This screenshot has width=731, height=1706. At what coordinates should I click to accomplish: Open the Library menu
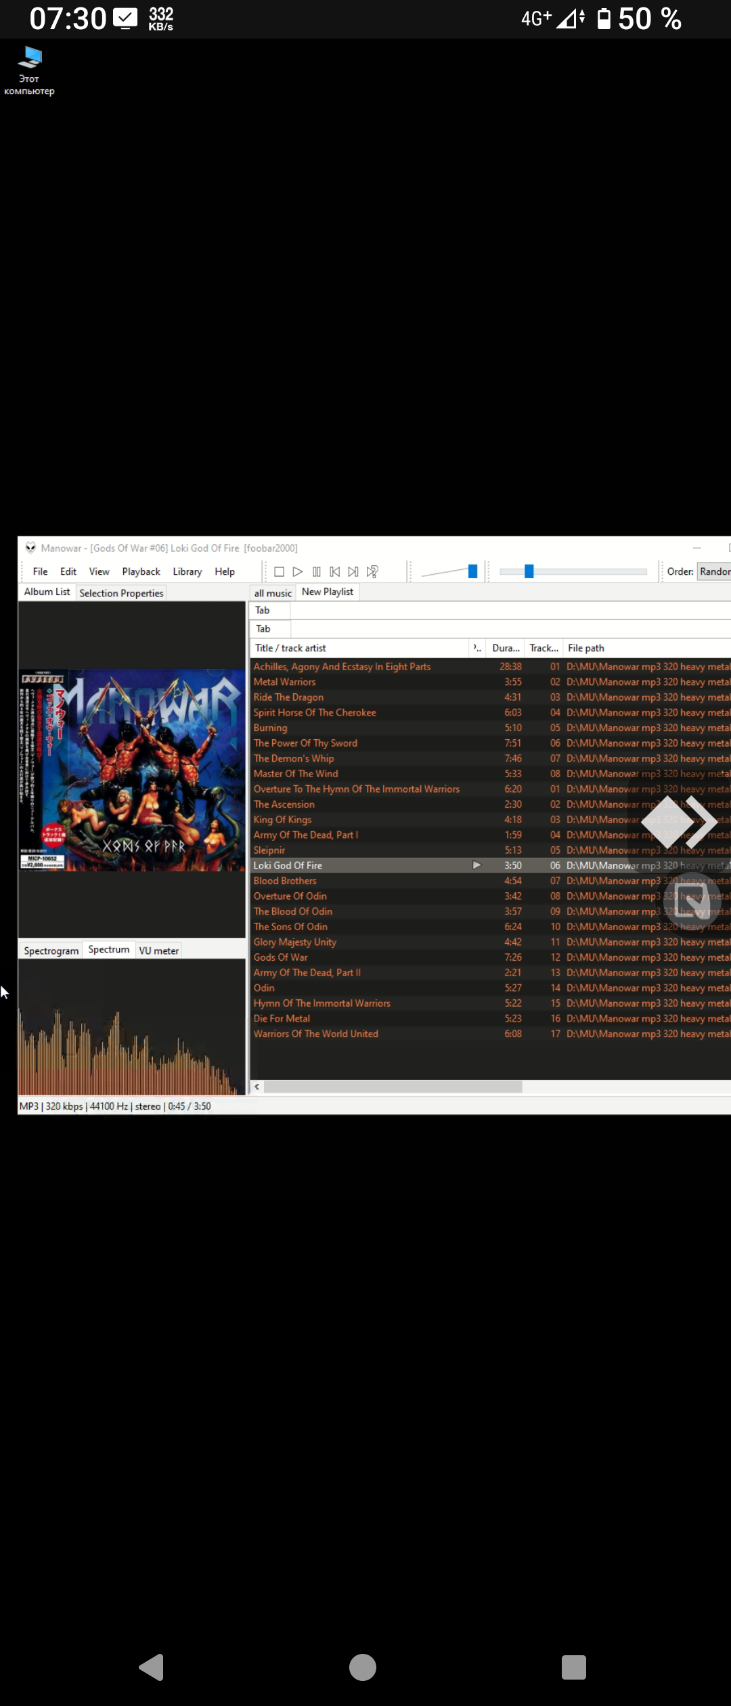pyautogui.click(x=187, y=571)
